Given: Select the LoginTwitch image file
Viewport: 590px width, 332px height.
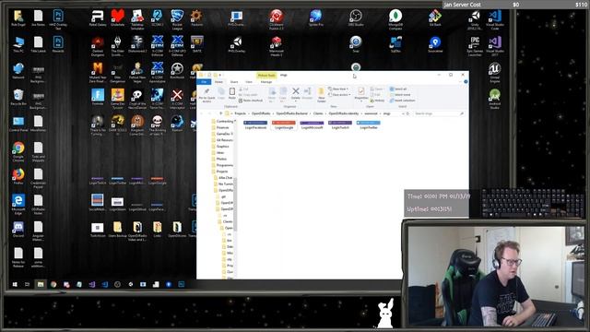Looking at the screenshot, I should pyautogui.click(x=340, y=125).
